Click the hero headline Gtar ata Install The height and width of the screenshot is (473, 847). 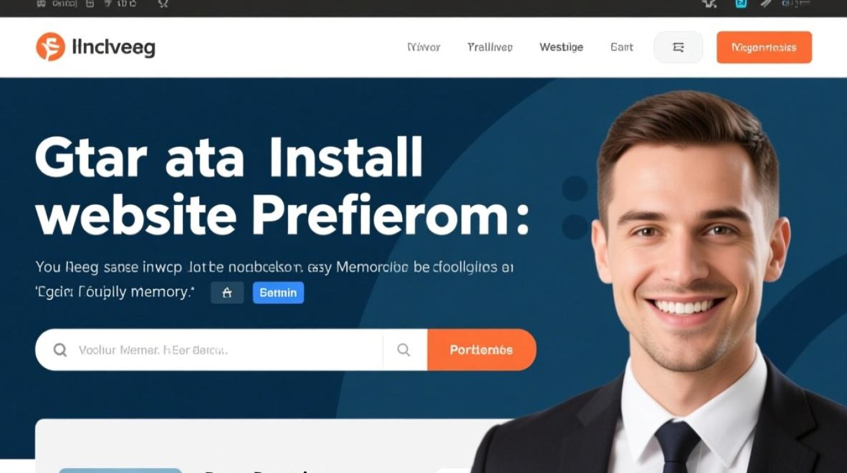228,156
